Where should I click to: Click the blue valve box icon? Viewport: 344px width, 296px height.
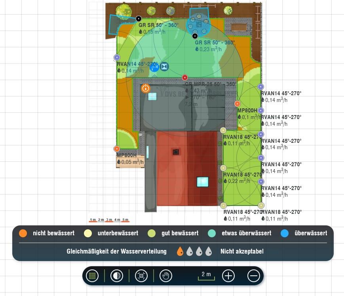click(164, 67)
